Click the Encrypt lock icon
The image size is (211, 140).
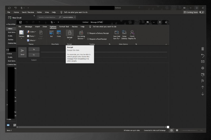point(69,33)
